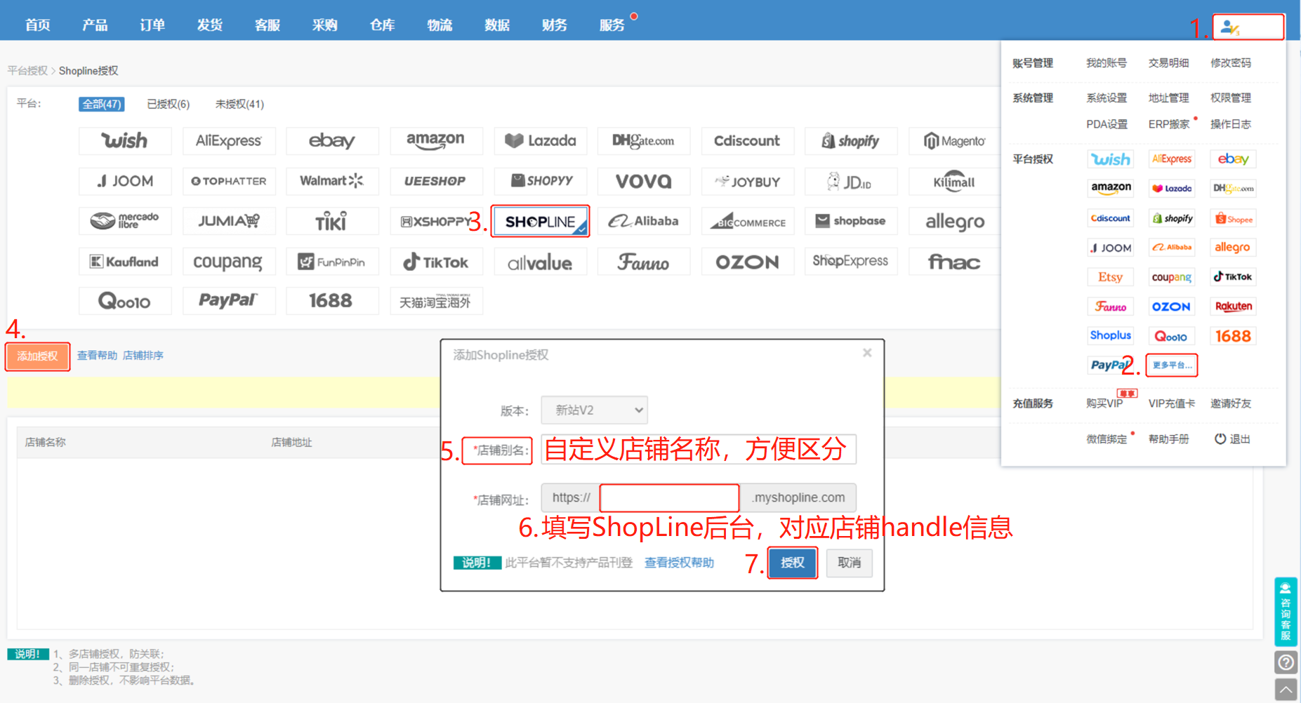This screenshot has height=703, width=1301.
Task: Open the 产品 menu
Action: point(95,25)
